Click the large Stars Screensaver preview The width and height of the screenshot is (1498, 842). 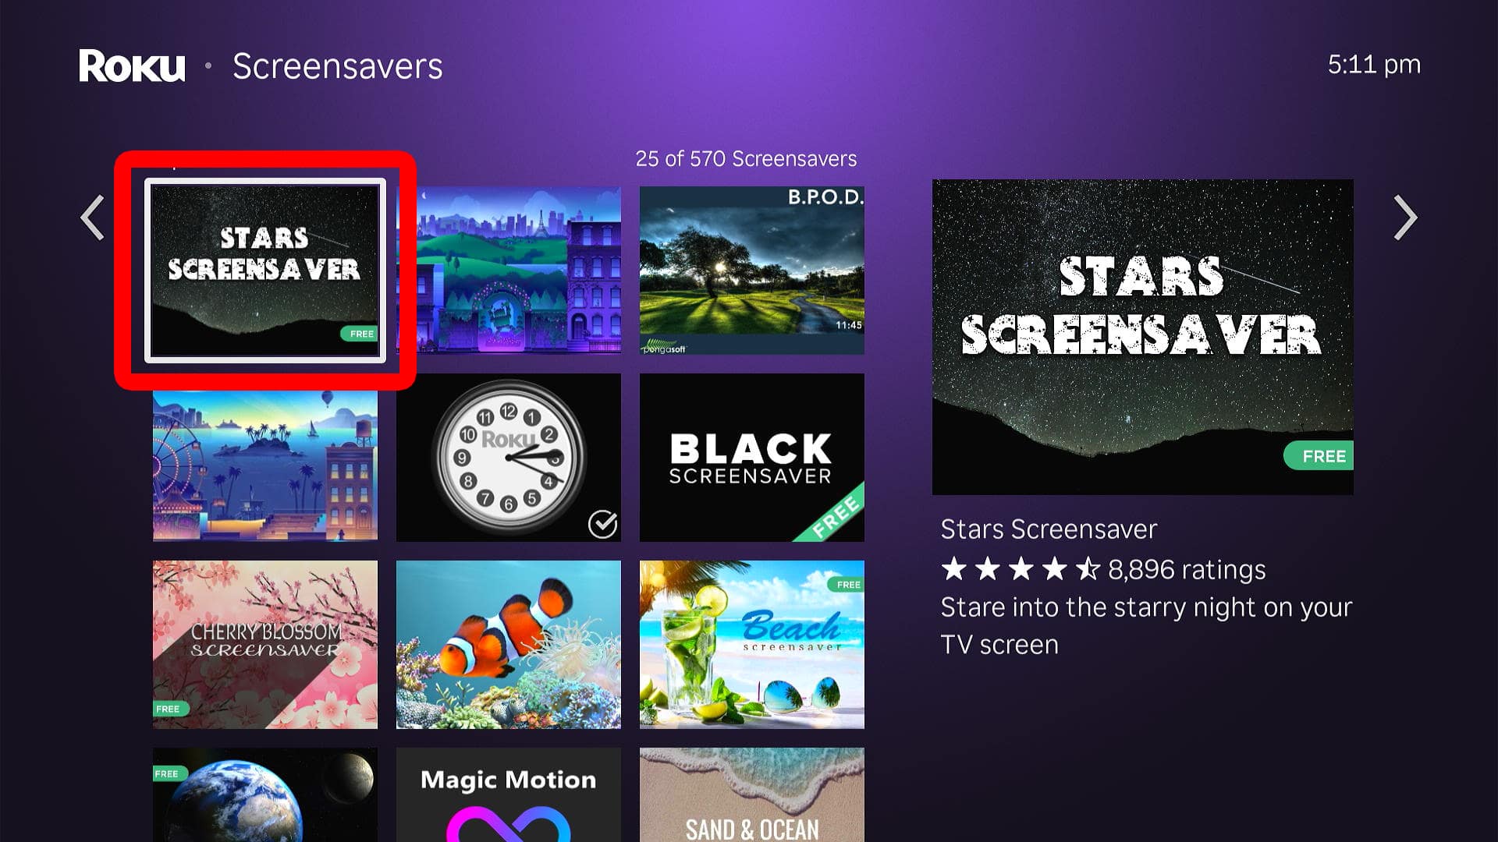coord(1143,337)
